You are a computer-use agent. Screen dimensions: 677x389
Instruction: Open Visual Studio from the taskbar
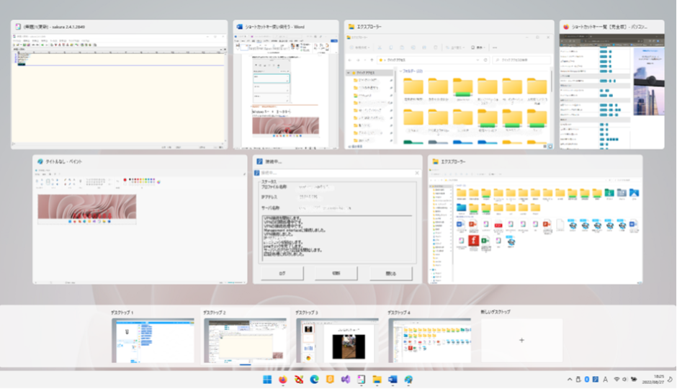[346, 379]
